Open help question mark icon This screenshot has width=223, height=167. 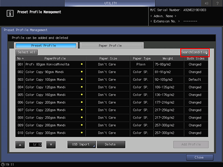click(217, 3)
